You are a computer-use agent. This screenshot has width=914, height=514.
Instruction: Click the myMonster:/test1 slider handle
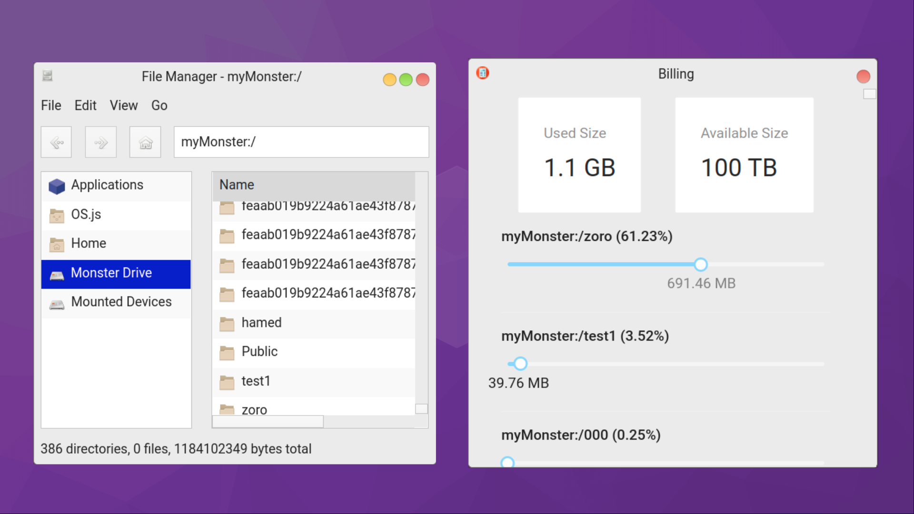pyautogui.click(x=520, y=364)
